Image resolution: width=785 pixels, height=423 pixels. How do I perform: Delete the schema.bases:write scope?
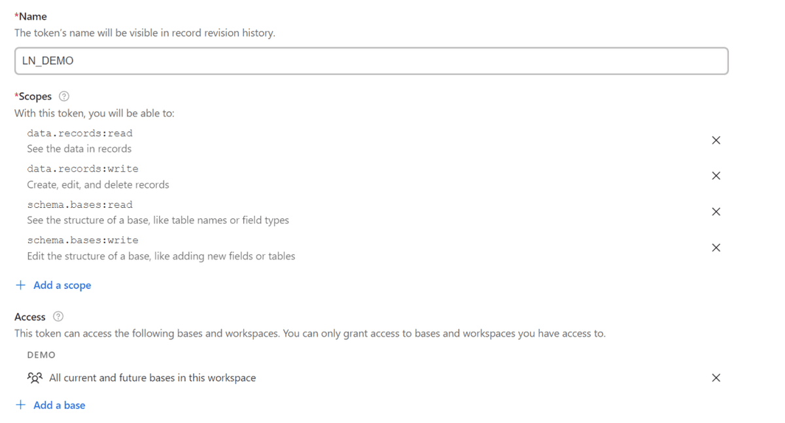716,248
